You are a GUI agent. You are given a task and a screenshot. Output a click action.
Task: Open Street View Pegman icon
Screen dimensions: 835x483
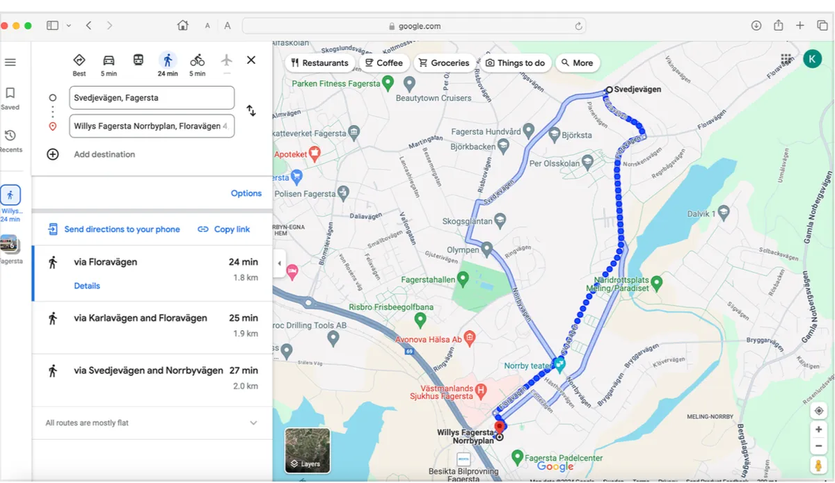click(x=819, y=465)
